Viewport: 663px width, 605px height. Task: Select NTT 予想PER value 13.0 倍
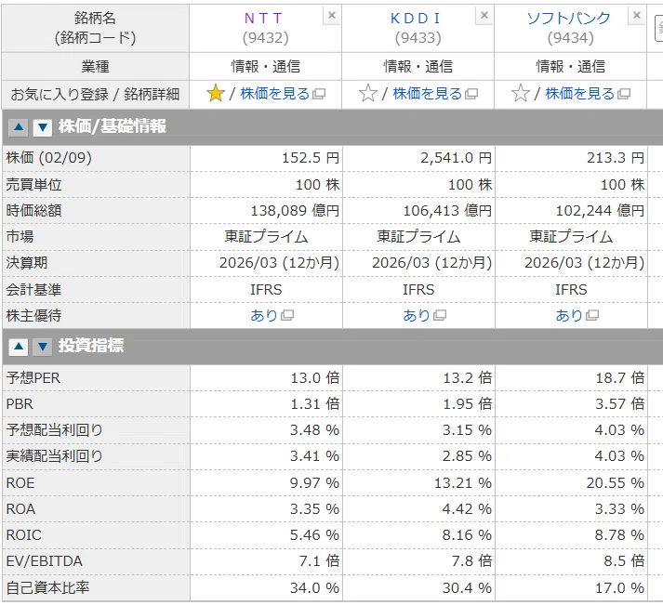coord(315,377)
